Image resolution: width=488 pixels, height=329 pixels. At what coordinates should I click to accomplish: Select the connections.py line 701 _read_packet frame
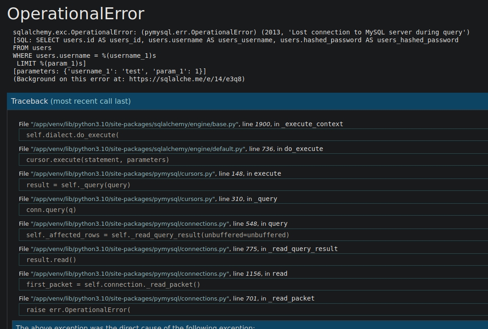[x=166, y=298]
